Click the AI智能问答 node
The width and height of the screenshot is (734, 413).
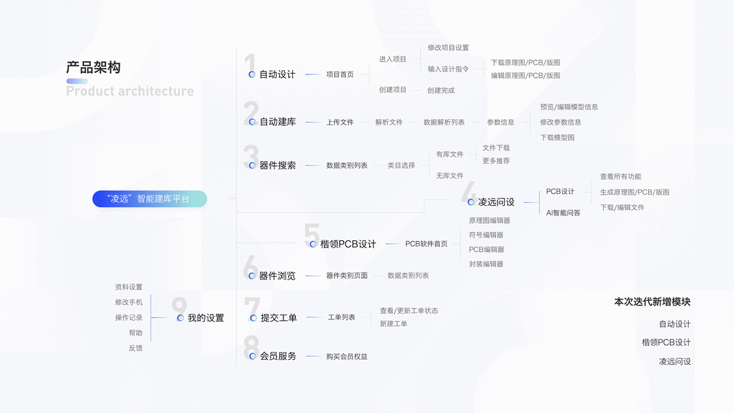pyautogui.click(x=563, y=213)
